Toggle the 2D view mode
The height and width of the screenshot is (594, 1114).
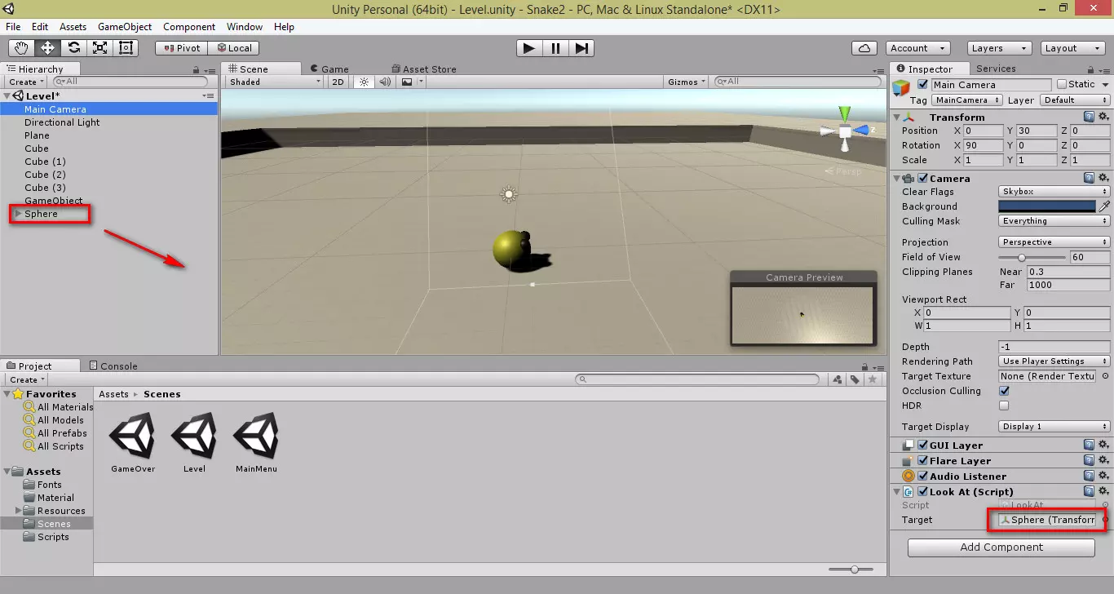(338, 82)
